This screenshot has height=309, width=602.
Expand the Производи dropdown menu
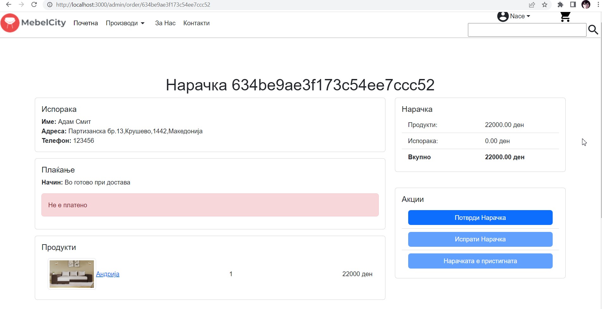125,23
